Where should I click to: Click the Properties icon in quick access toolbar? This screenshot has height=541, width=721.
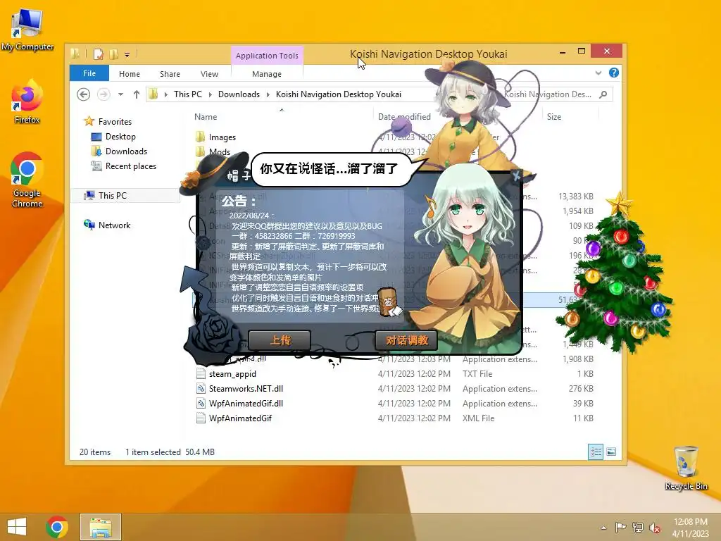(99, 54)
